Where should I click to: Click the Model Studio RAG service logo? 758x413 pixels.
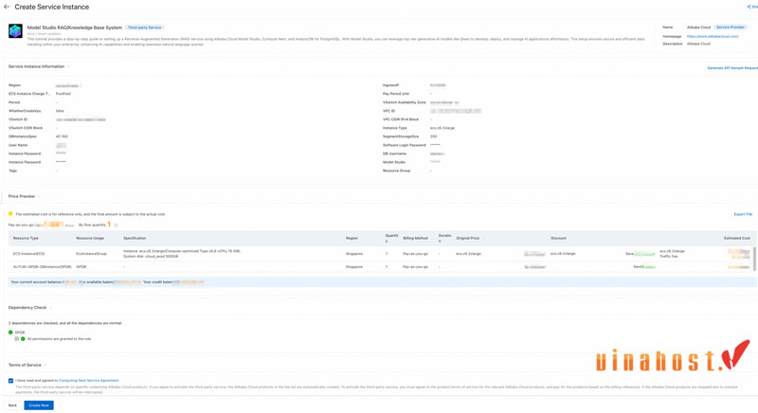pos(15,31)
